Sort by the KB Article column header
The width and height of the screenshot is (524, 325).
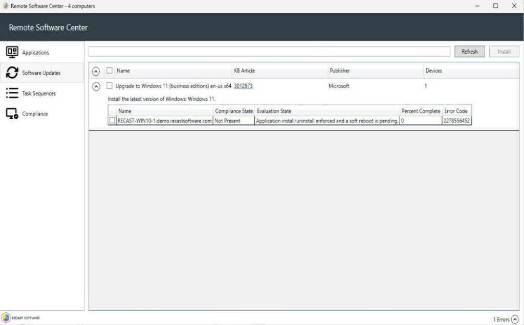[x=280, y=71]
